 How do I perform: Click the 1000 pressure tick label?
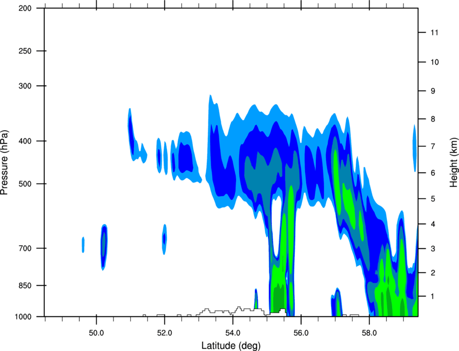coord(23,317)
